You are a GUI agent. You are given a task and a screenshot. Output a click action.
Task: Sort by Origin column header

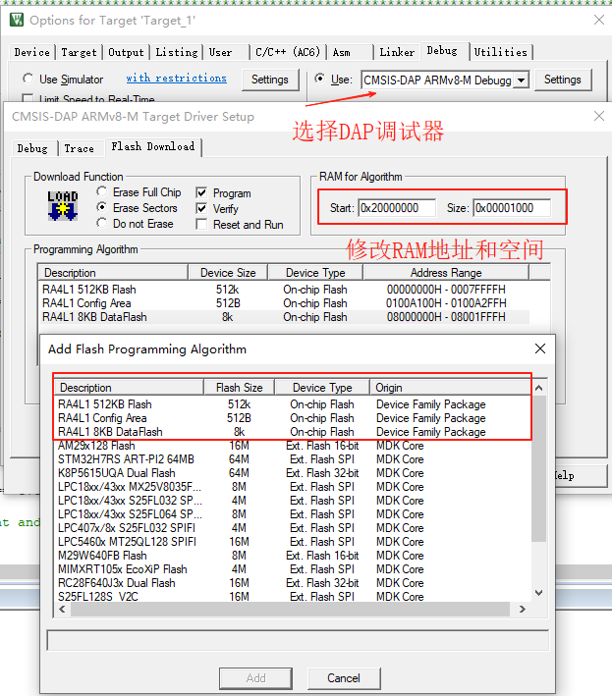click(450, 388)
